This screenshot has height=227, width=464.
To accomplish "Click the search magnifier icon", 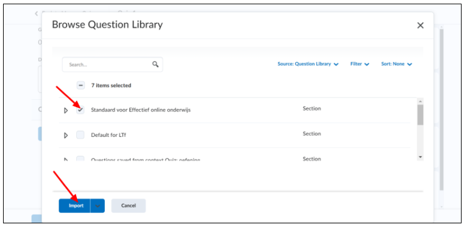I will [x=155, y=65].
